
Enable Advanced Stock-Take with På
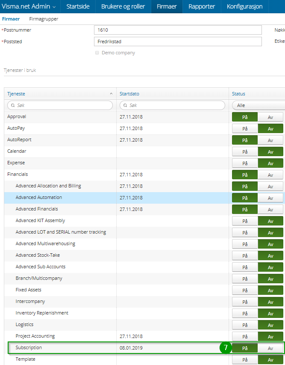[245, 255]
